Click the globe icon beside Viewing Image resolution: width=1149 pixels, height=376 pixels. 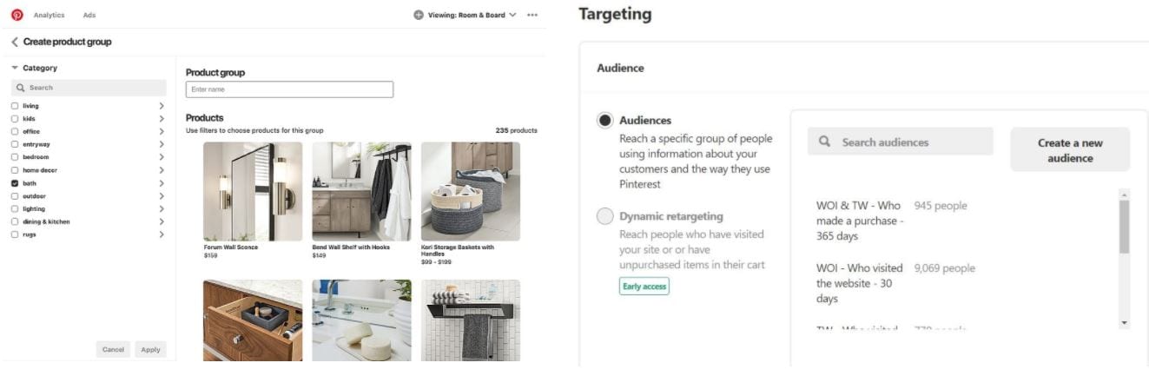(x=419, y=15)
